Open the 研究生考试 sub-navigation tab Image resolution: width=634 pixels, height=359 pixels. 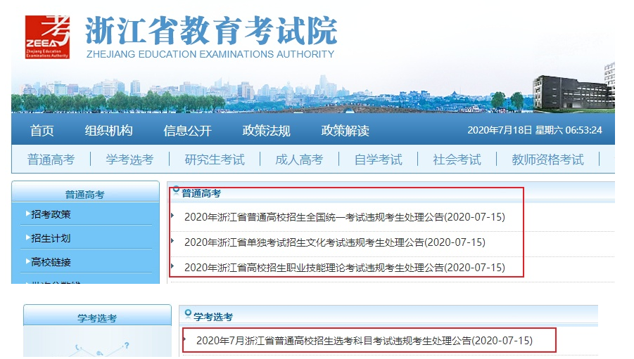pyautogui.click(x=215, y=159)
